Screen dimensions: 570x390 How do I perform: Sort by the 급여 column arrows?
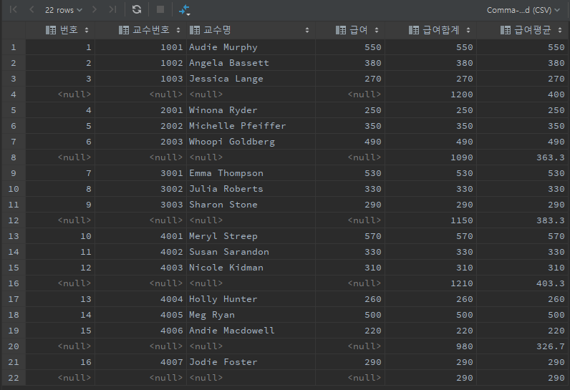pyautogui.click(x=377, y=30)
